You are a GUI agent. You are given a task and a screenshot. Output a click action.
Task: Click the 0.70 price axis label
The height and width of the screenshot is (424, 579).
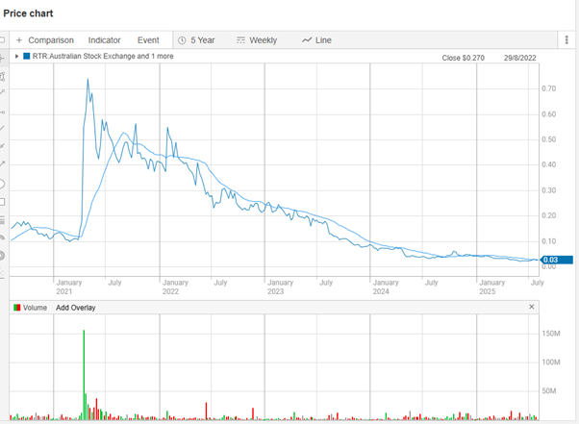549,88
